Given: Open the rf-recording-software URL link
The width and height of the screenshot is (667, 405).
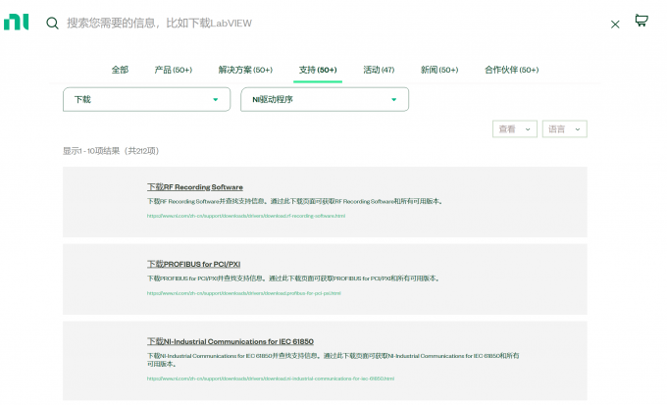Looking at the screenshot, I should point(246,216).
